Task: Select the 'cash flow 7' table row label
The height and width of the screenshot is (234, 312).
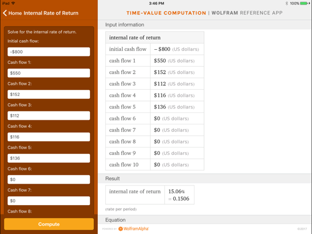Action: coord(123,130)
